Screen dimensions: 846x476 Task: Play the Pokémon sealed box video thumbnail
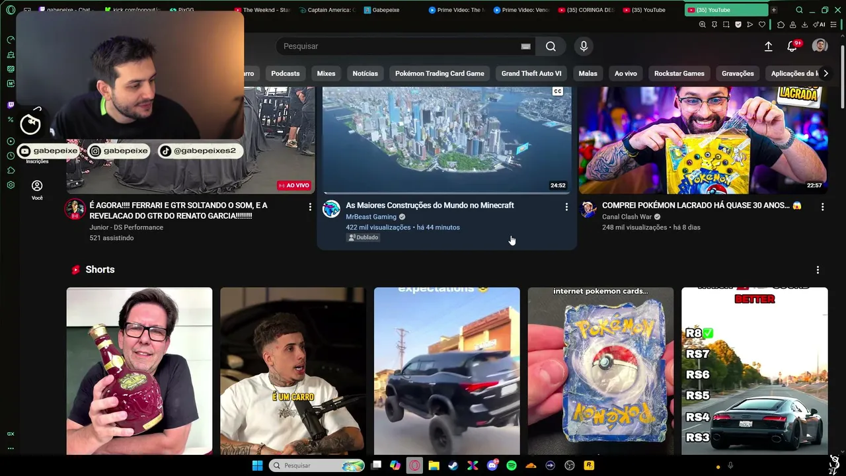[703, 140]
